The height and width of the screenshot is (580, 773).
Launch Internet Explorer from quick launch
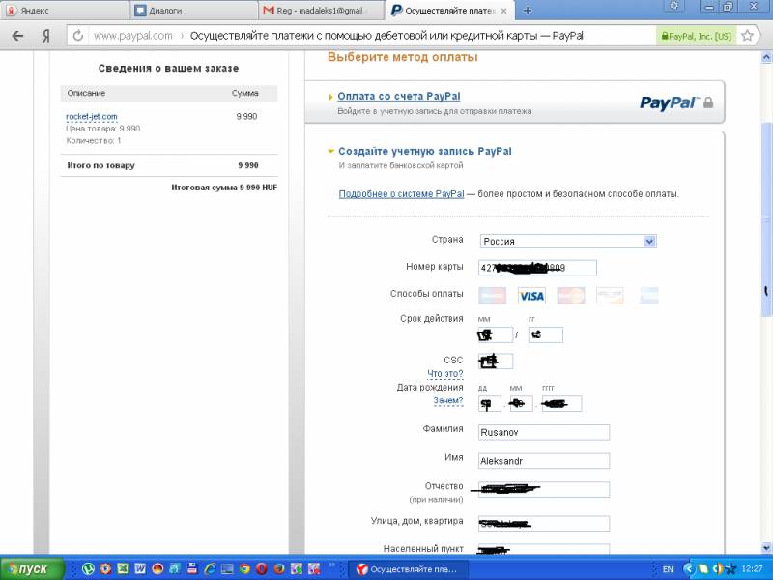coord(210,569)
